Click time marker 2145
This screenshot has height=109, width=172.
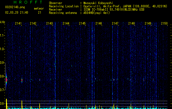point(82,23)
